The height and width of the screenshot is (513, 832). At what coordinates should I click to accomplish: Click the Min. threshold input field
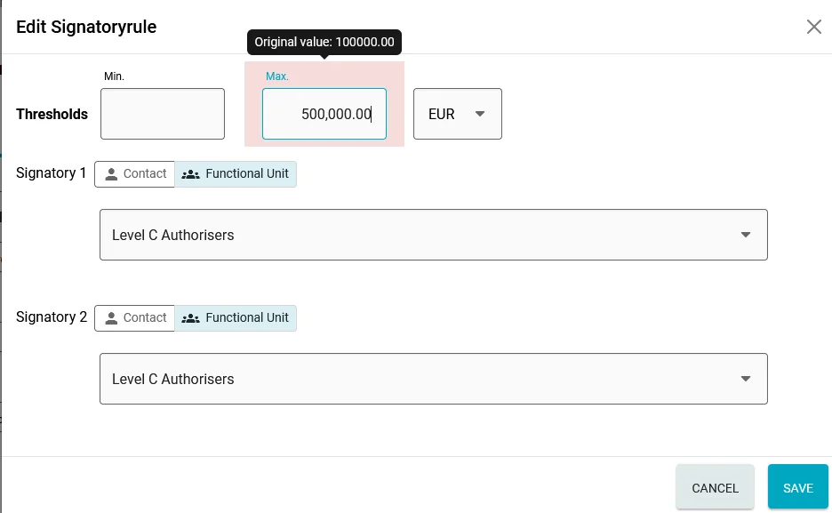(163, 114)
